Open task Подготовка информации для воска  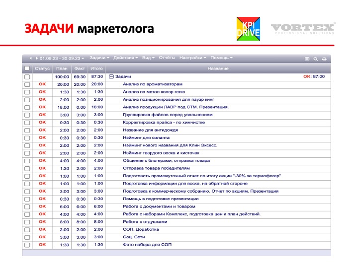185,184
